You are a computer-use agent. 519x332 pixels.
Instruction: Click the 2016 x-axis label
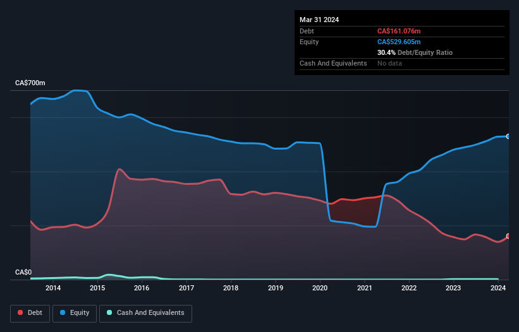[x=142, y=288]
